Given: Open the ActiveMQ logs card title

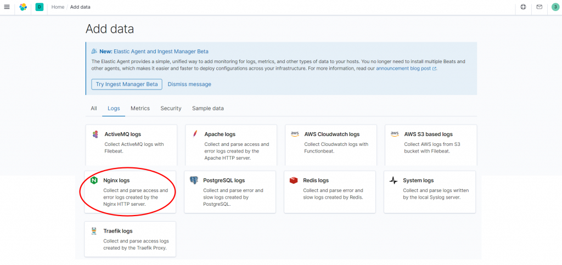Looking at the screenshot, I should click(x=122, y=134).
